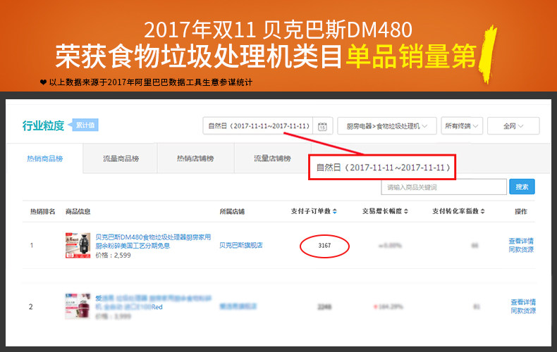This screenshot has width=557, height=352.
Task: Open the 贝克巴斯旗舰店 shop link
Action: (x=241, y=245)
